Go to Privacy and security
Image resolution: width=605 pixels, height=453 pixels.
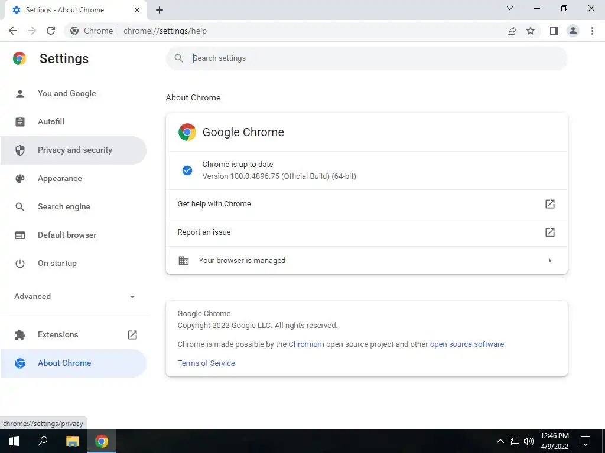73,150
